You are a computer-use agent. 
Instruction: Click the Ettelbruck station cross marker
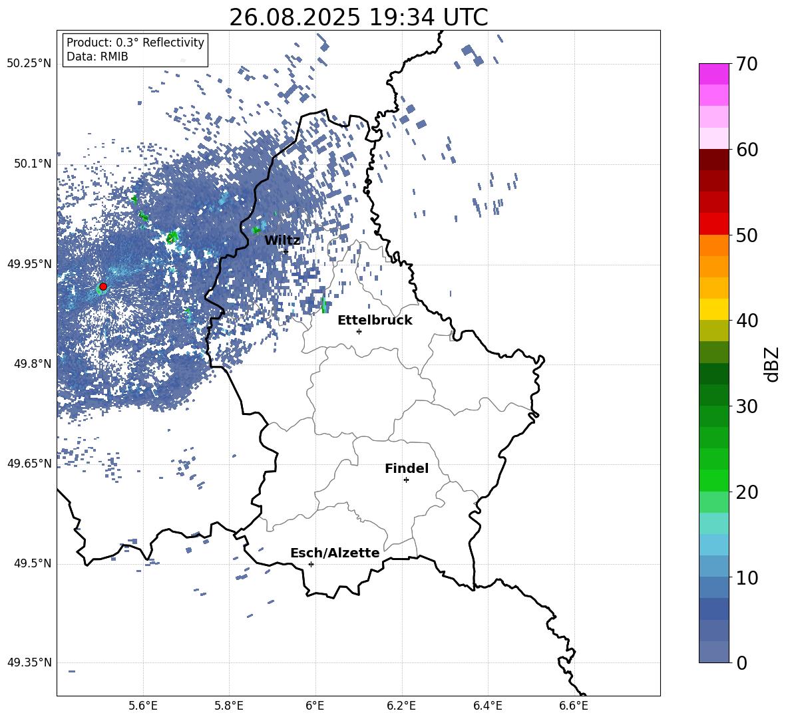[x=359, y=331]
